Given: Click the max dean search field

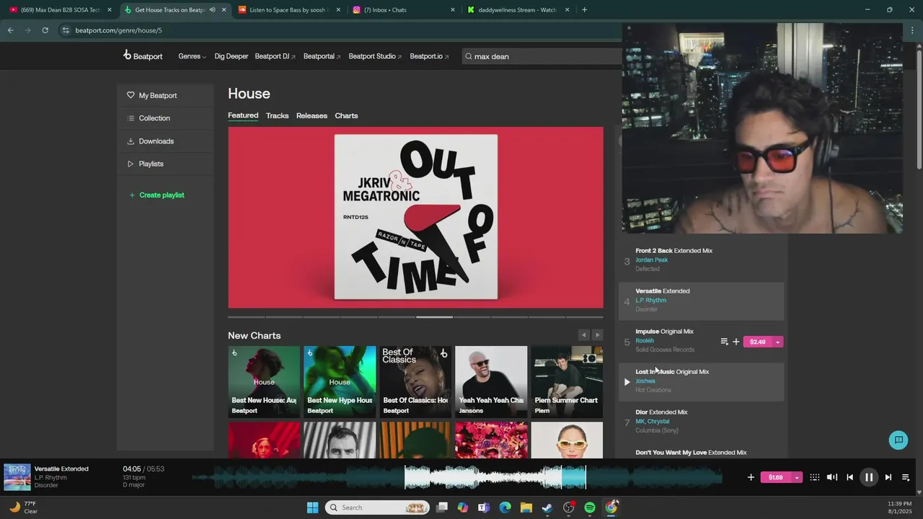Looking at the screenshot, I should [542, 56].
